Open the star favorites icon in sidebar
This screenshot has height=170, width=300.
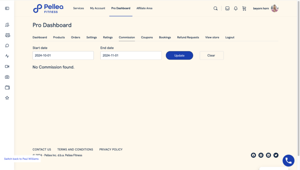[7, 98]
